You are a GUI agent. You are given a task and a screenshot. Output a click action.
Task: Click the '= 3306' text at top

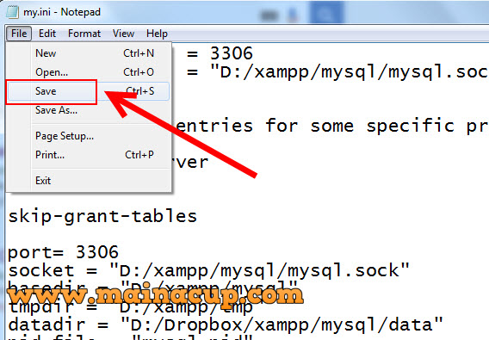[220, 53]
